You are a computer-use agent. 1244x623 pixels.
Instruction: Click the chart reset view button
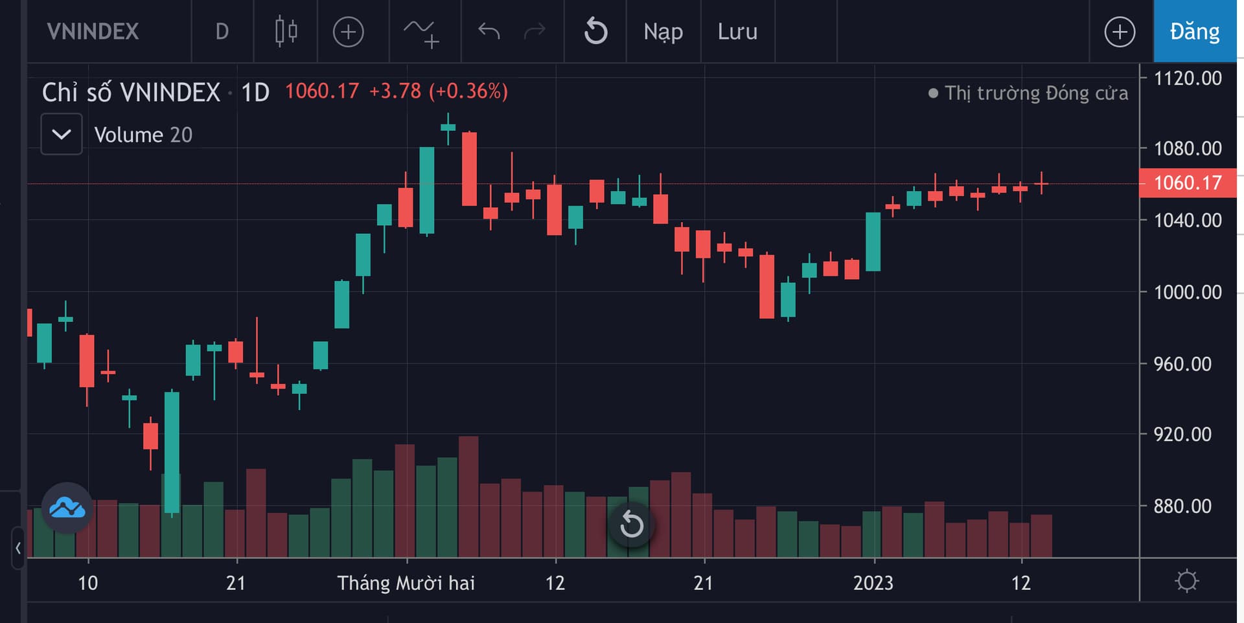pyautogui.click(x=632, y=525)
